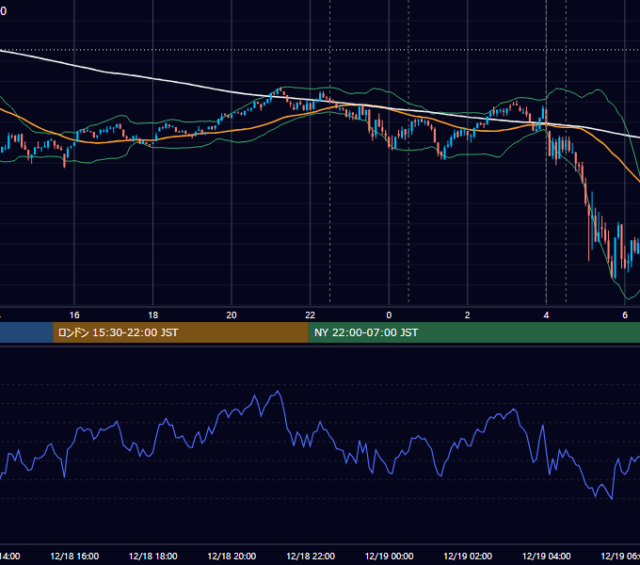Click the 20 hour label on upper chart axis
The width and height of the screenshot is (640, 565).
(x=232, y=315)
